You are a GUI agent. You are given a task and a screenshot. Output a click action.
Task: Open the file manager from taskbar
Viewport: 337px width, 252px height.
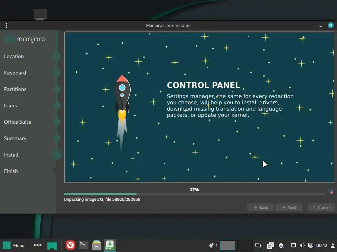point(97,245)
